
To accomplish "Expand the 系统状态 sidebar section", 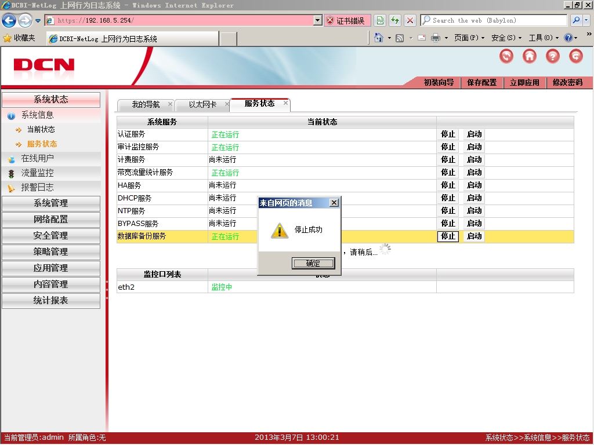I will point(51,100).
